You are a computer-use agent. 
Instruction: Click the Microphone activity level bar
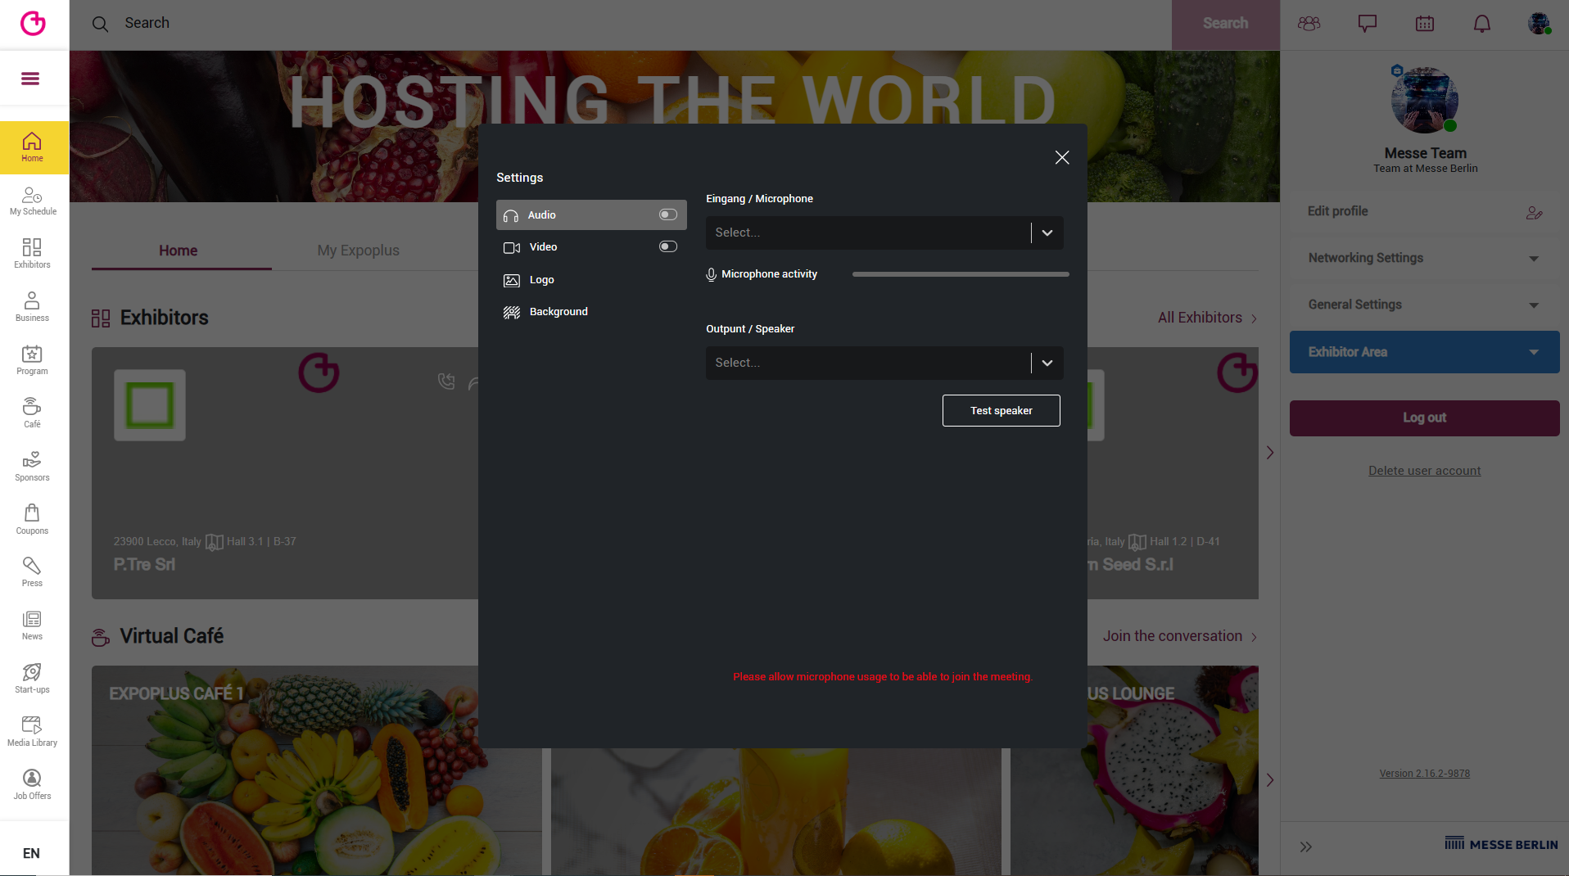[961, 274]
